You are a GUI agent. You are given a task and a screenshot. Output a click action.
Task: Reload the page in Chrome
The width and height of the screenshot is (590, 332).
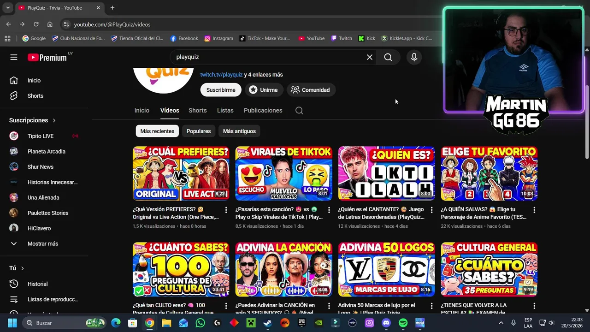click(36, 24)
